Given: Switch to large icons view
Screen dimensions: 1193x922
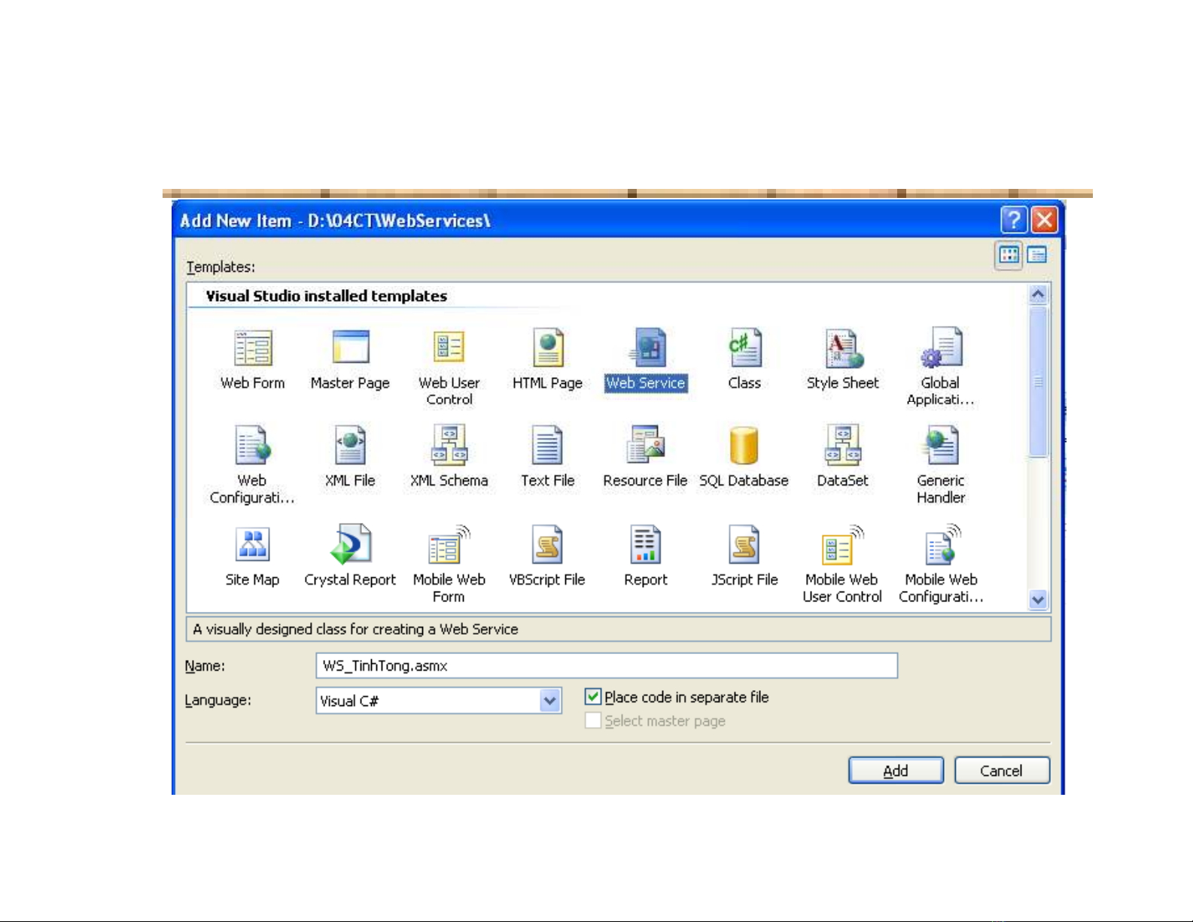Looking at the screenshot, I should pos(1009,255).
